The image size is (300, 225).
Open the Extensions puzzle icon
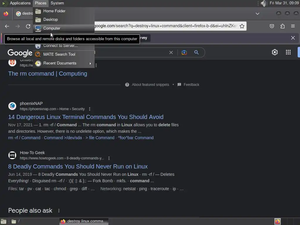point(282,26)
